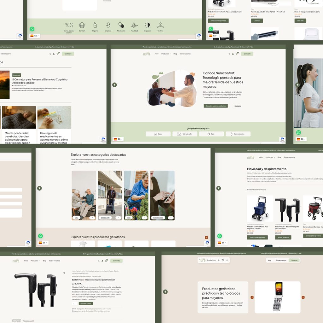Image resolution: width=323 pixels, height=323 pixels.
Task: Click the quantity field on Bastón Pauto page
Action: tap(74, 304)
